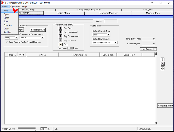Click the Play Compressed preview button
The image size is (174, 132).
(x=61, y=36)
